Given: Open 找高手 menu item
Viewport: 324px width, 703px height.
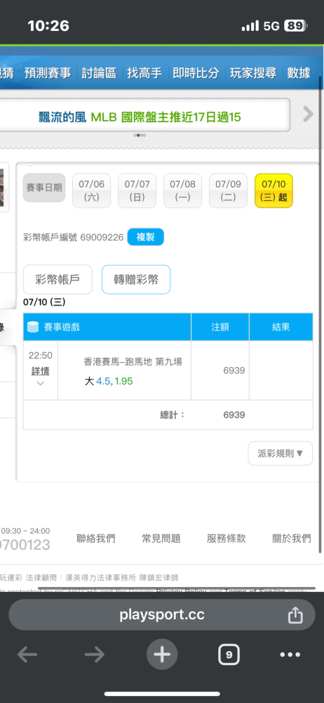Looking at the screenshot, I should (x=144, y=72).
